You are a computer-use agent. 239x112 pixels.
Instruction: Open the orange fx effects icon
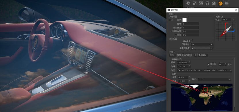[x=220, y=3]
